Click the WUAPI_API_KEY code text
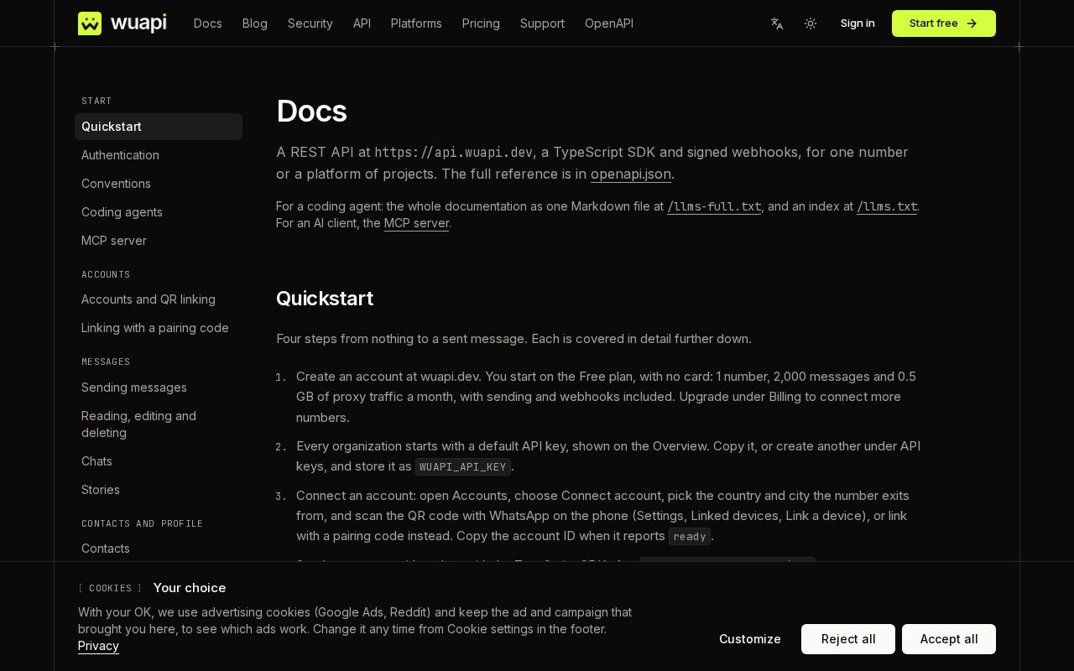 (463, 466)
